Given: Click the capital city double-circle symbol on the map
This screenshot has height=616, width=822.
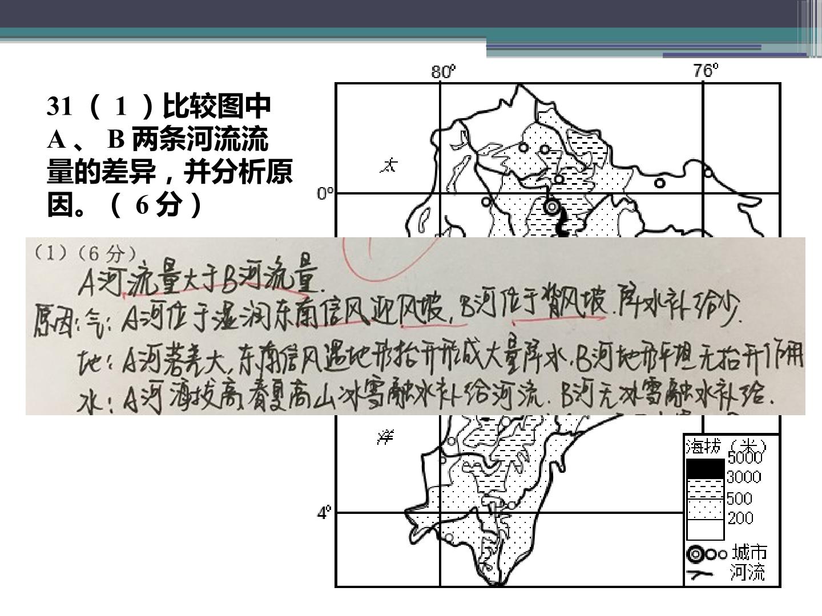Looking at the screenshot, I should coord(552,207).
